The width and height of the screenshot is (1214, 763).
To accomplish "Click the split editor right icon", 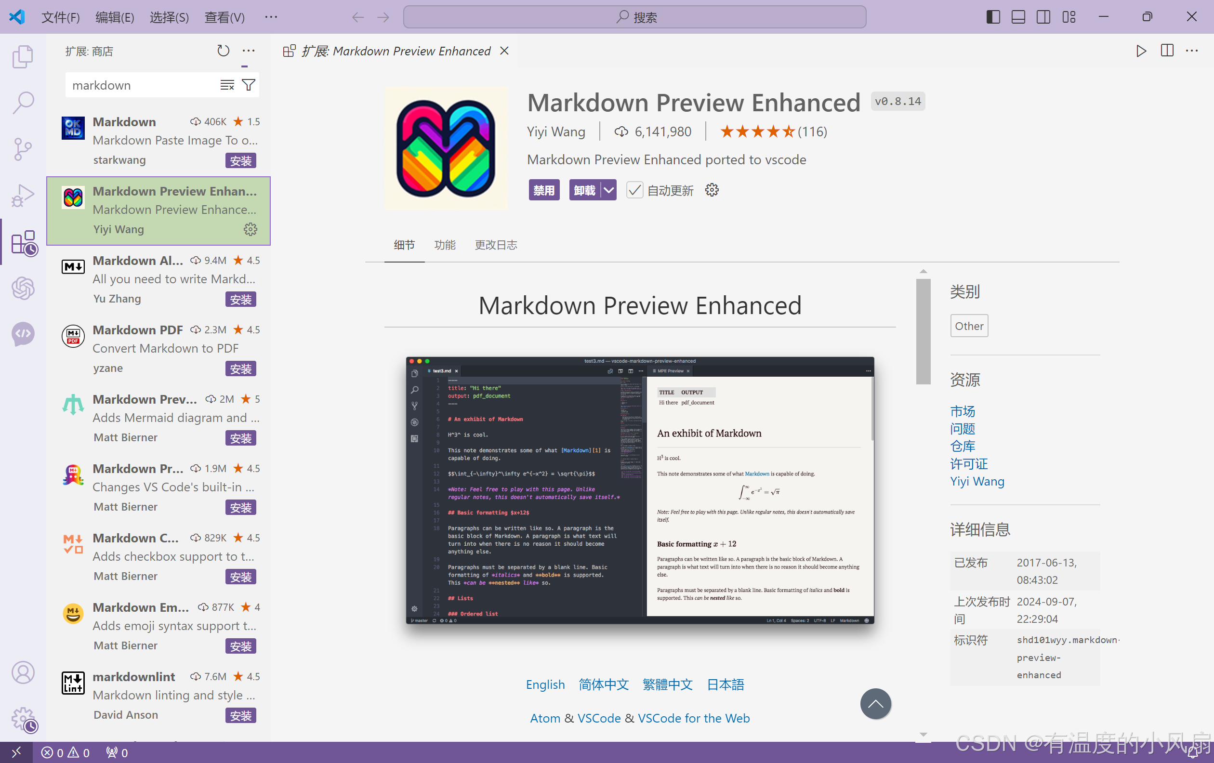I will 1167,51.
